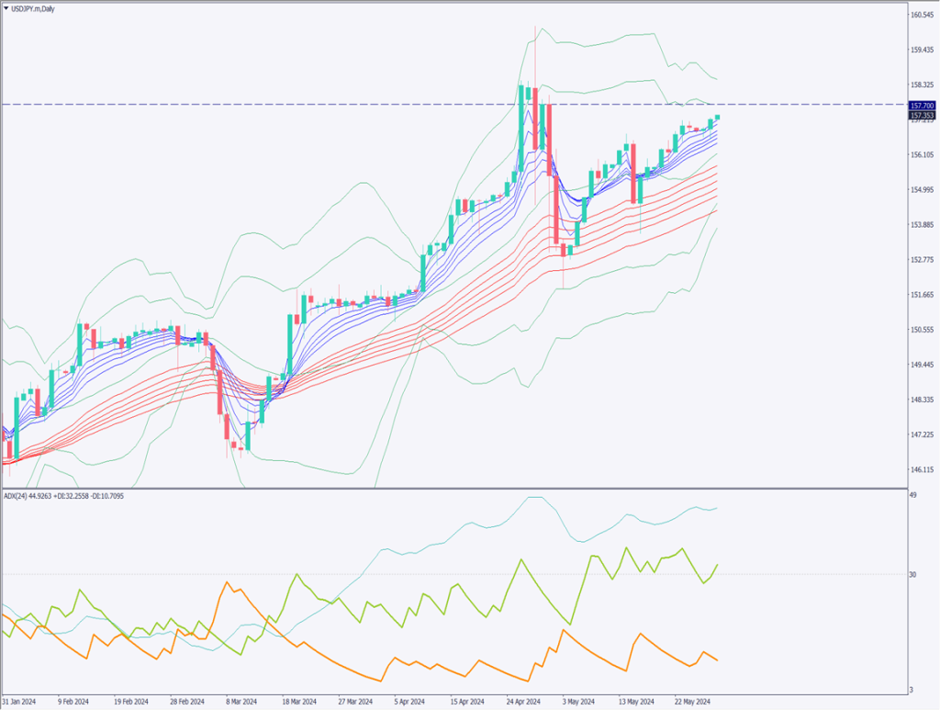The width and height of the screenshot is (940, 710).
Task: Click the 157.353 current price tag
Action: pos(921,116)
